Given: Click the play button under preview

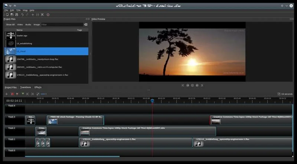Looking at the screenshot, I should point(192,85).
